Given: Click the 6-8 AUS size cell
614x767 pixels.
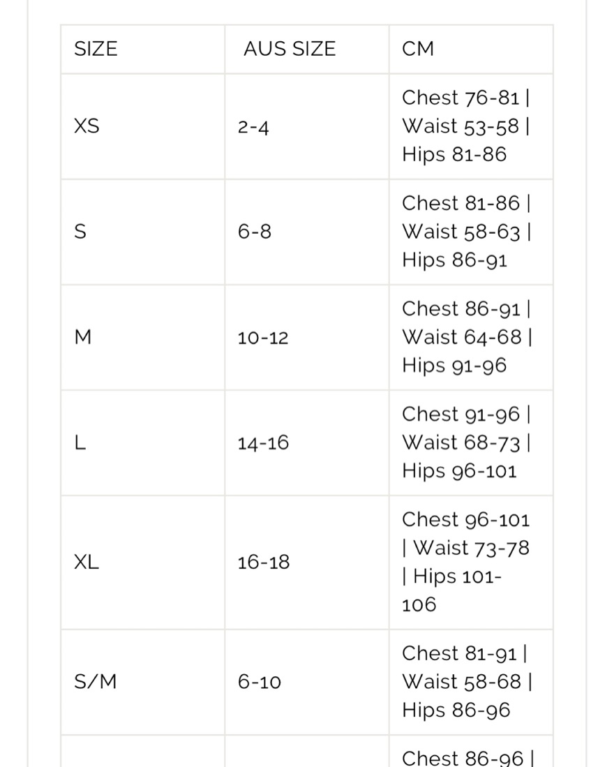Looking at the screenshot, I should 307,232.
